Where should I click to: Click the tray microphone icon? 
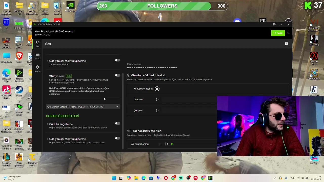tap(286, 178)
